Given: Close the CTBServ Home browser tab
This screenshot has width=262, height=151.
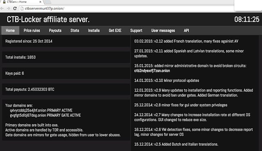Looking at the screenshot, I should click(40, 2).
